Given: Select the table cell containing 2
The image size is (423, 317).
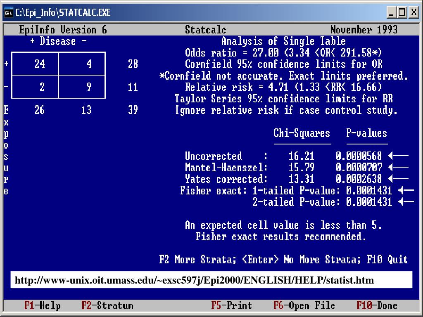Looking at the screenshot, I should coord(35,87).
